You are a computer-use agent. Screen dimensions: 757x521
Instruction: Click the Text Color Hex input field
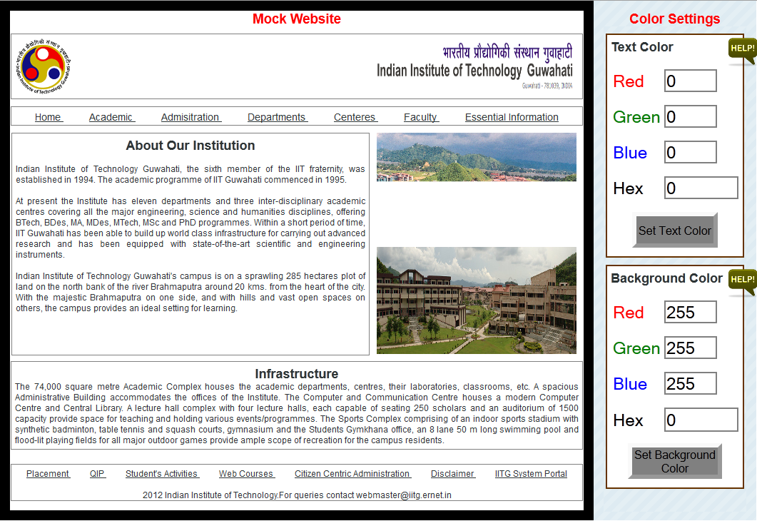[x=701, y=188]
